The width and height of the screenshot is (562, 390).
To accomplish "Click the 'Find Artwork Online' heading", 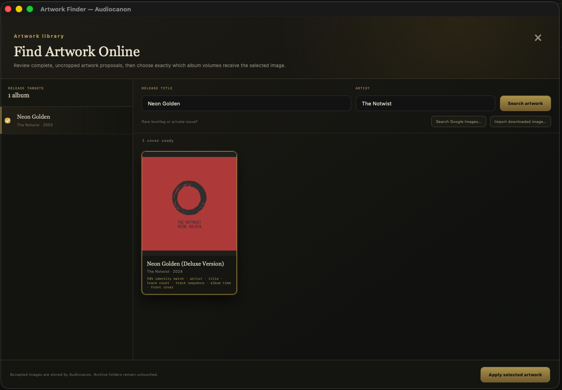I will click(x=77, y=52).
